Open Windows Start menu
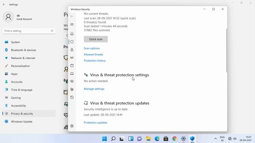The image size is (255, 143). click(104, 139)
